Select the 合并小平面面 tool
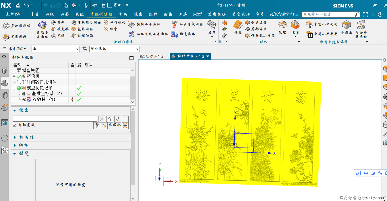 (x=322, y=34)
